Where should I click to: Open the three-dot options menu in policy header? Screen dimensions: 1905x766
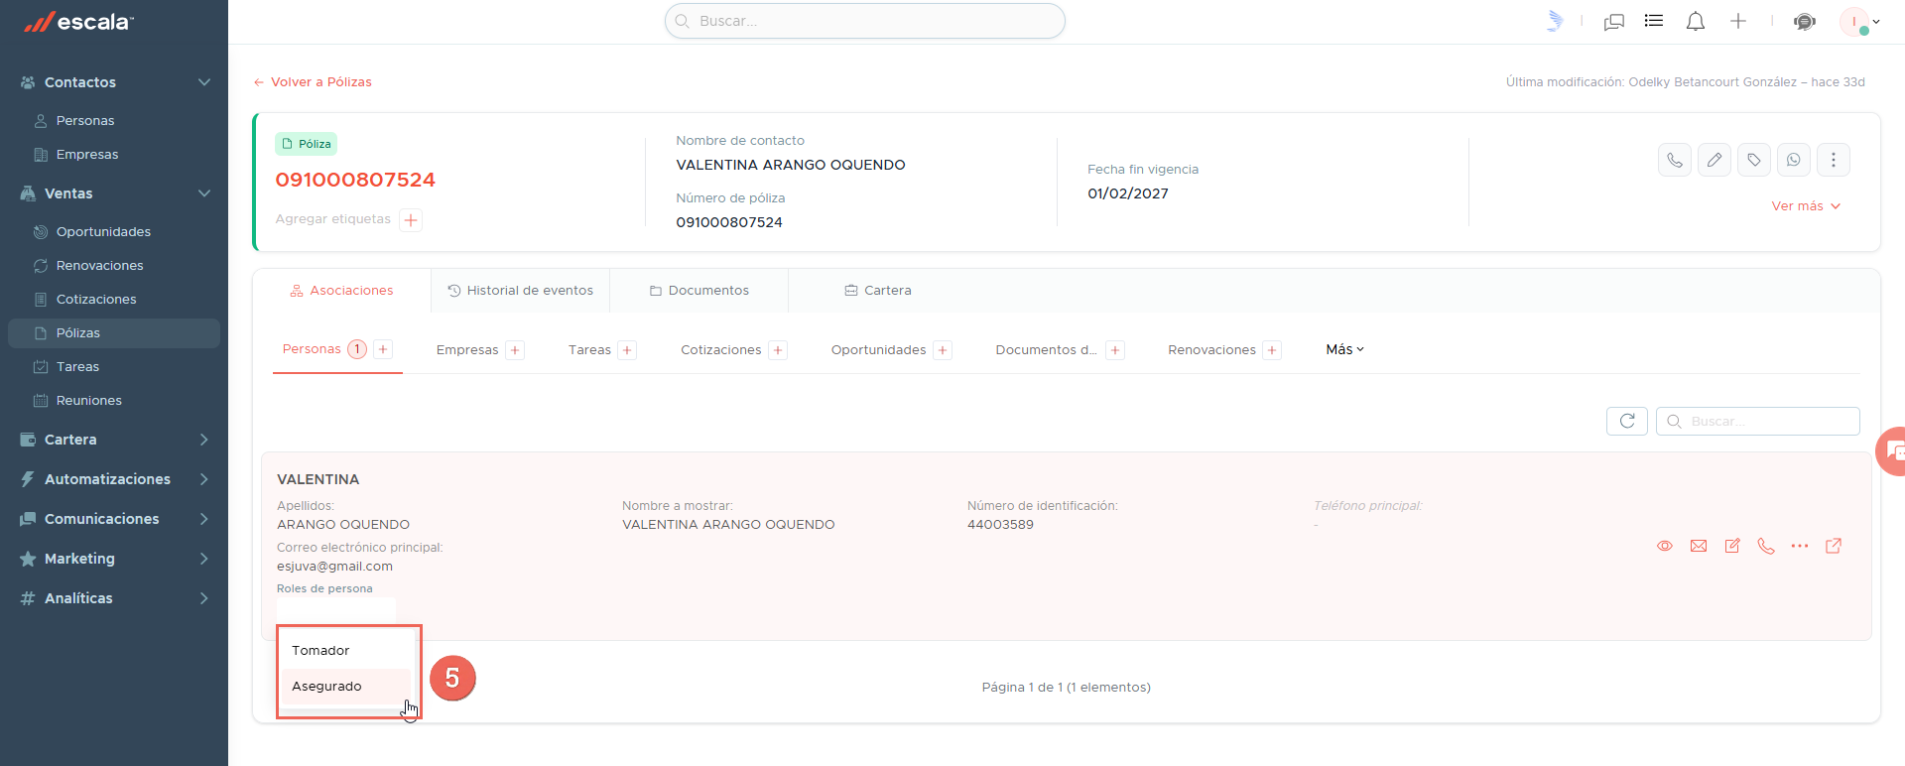[1834, 160]
